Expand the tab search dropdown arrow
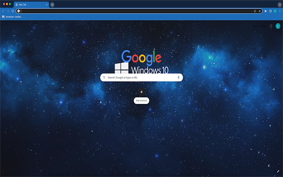 [279, 5]
